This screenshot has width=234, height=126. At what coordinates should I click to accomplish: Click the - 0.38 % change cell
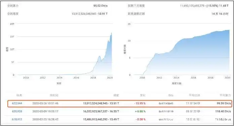[x=141, y=119]
